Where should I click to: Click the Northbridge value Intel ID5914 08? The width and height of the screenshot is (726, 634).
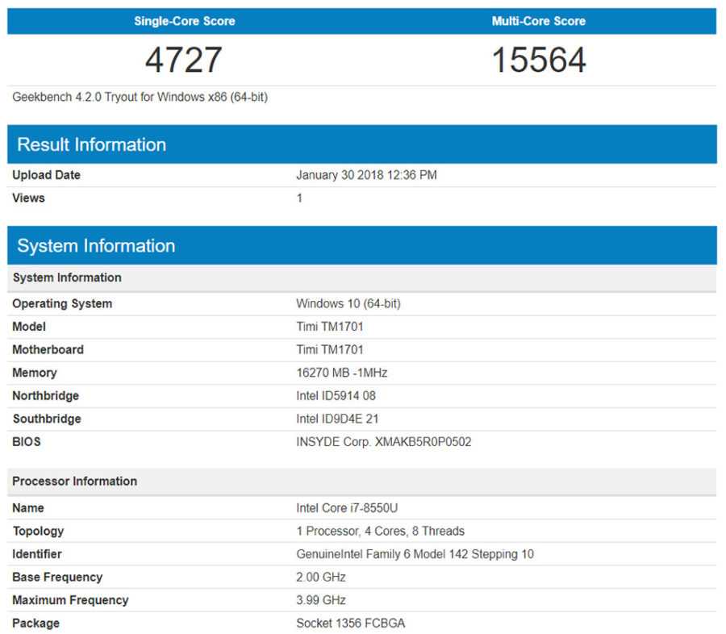pos(336,396)
